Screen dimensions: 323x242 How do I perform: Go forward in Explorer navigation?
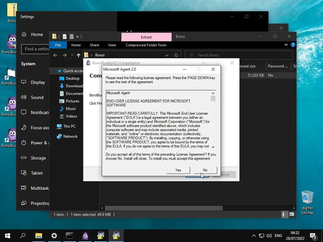[64, 55]
